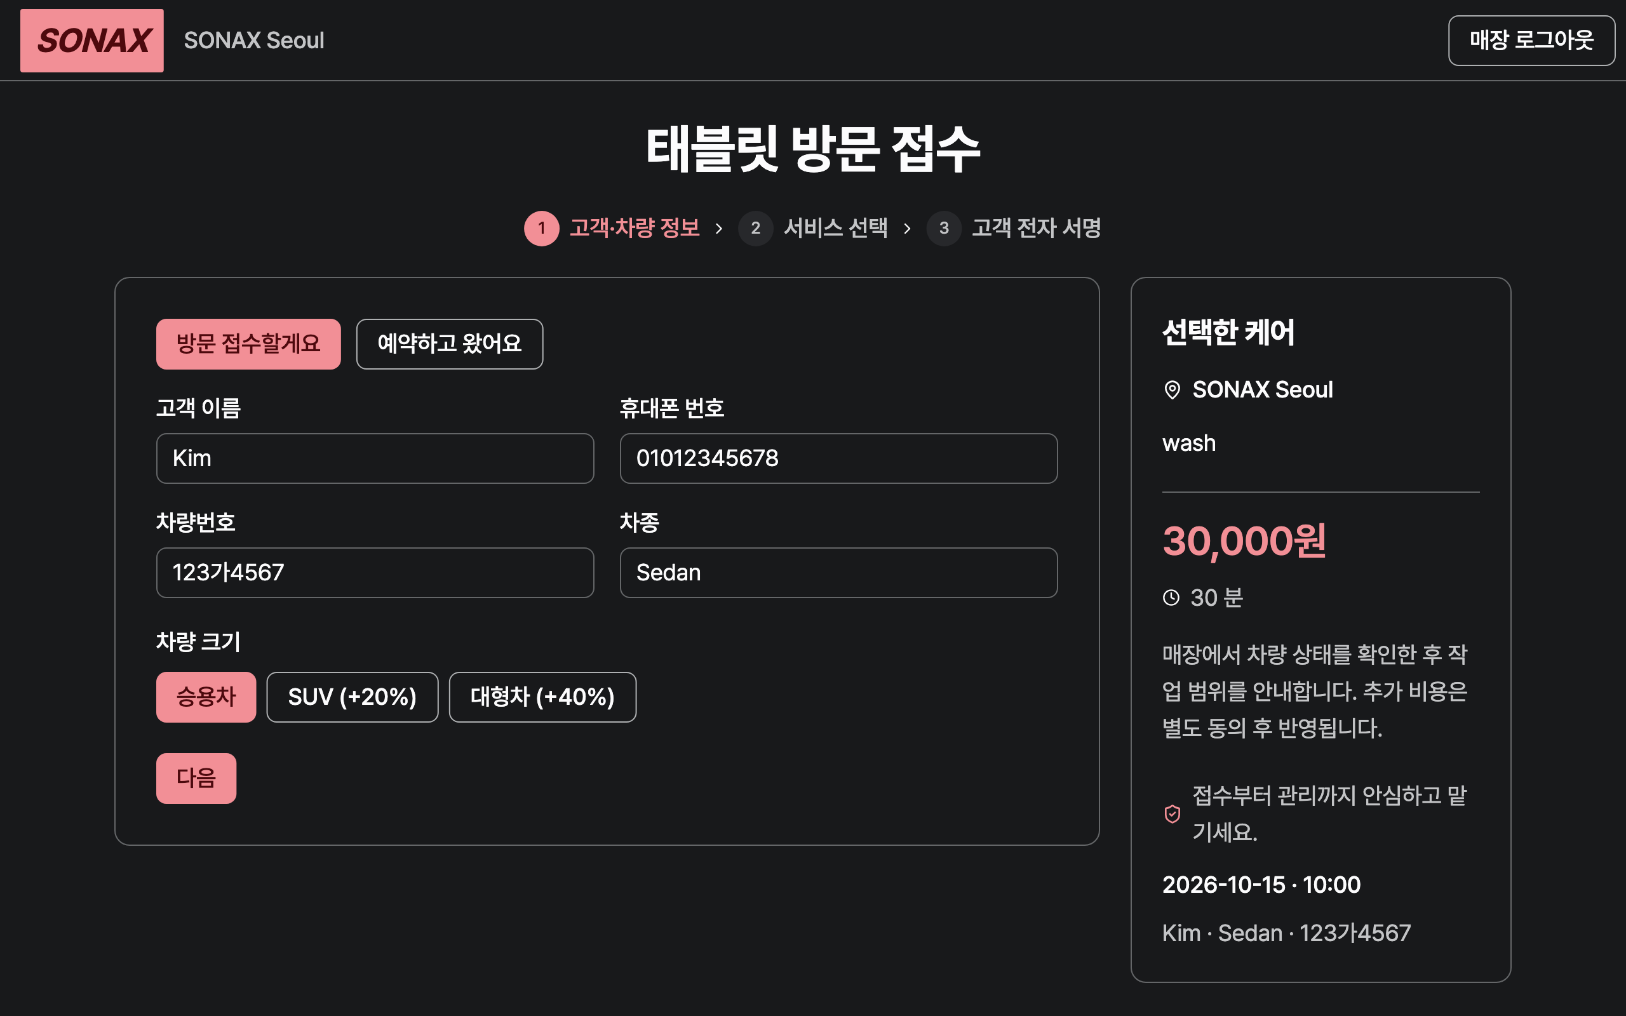1626x1016 pixels.
Task: Click 매장 로그아웃 button
Action: [1531, 40]
